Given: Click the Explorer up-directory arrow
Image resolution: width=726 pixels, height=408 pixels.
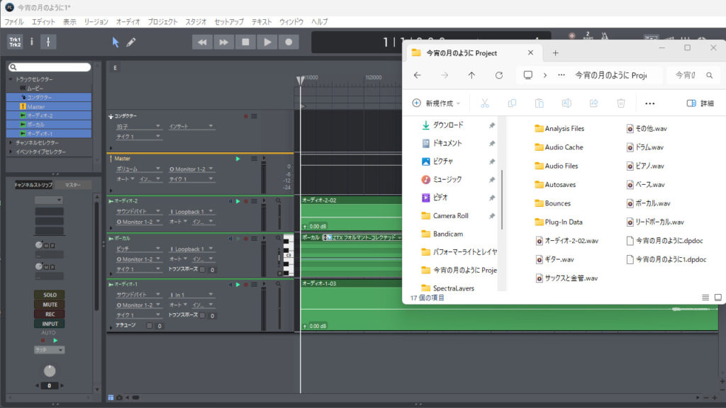Looking at the screenshot, I should point(471,75).
